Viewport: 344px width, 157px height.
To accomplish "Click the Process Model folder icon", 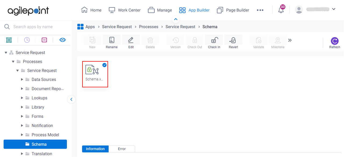I will (x=27, y=135).
